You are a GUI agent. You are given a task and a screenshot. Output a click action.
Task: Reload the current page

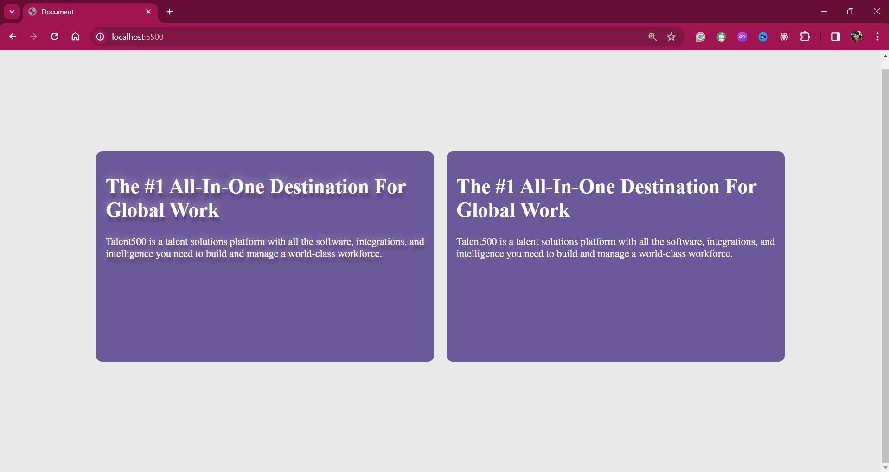click(x=54, y=37)
